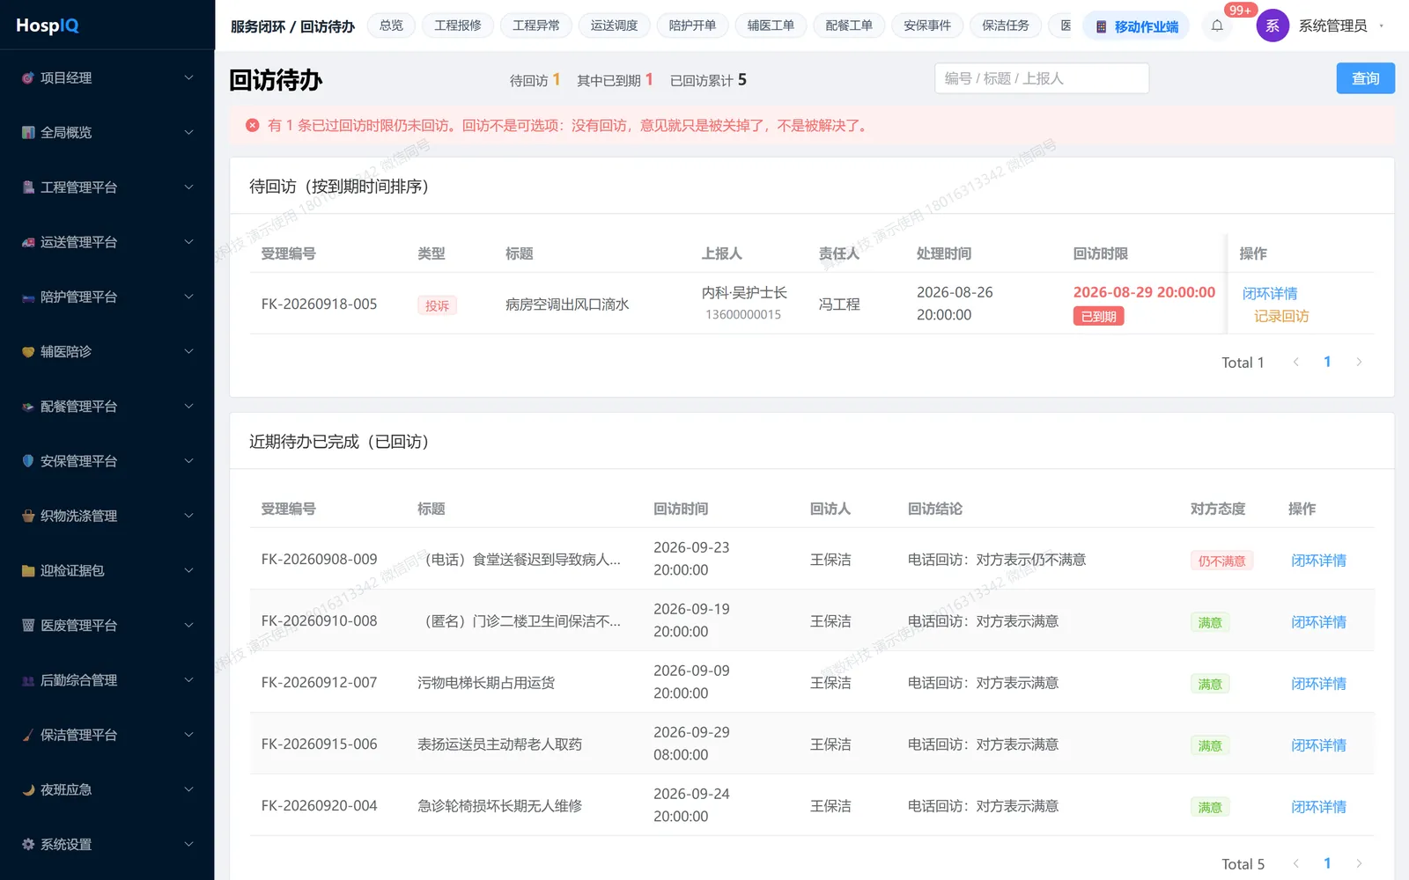Click the 系统设置 gear icon
This screenshot has width=1409, height=880.
coord(28,845)
